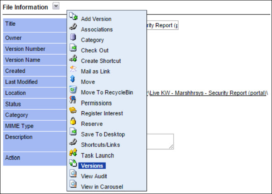
Task: Open Shortcuts/Links from the menu
Action: (x=100, y=145)
